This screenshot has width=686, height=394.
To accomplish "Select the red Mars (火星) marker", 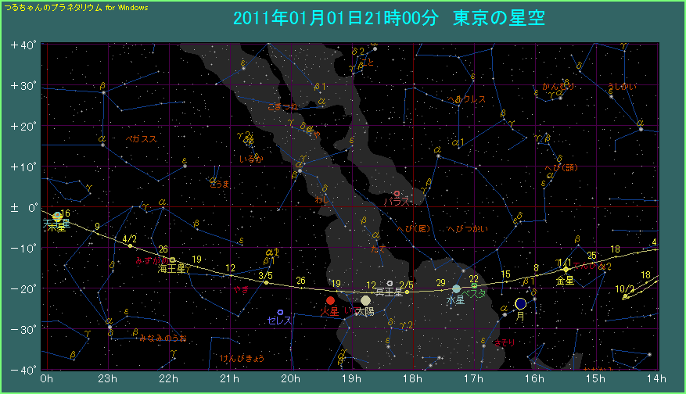I will tap(330, 300).
